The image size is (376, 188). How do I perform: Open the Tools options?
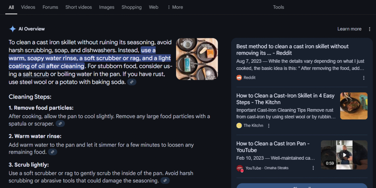coord(278,7)
